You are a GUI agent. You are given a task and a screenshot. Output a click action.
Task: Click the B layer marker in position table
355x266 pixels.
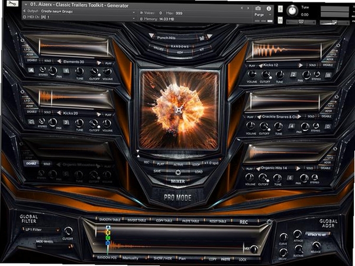point(108,232)
